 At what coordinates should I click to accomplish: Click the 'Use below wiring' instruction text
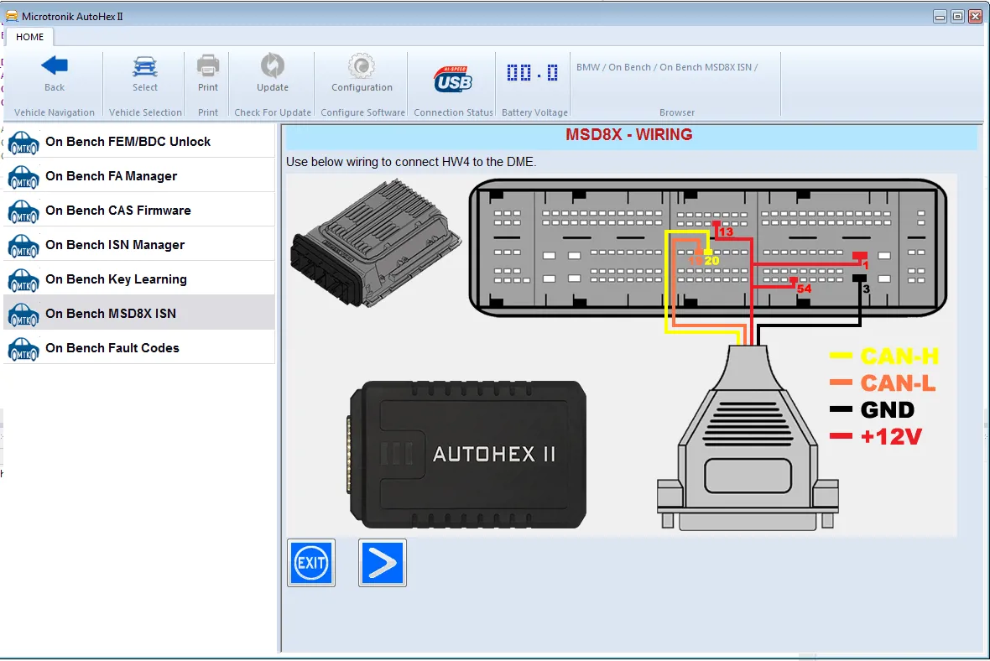point(411,162)
